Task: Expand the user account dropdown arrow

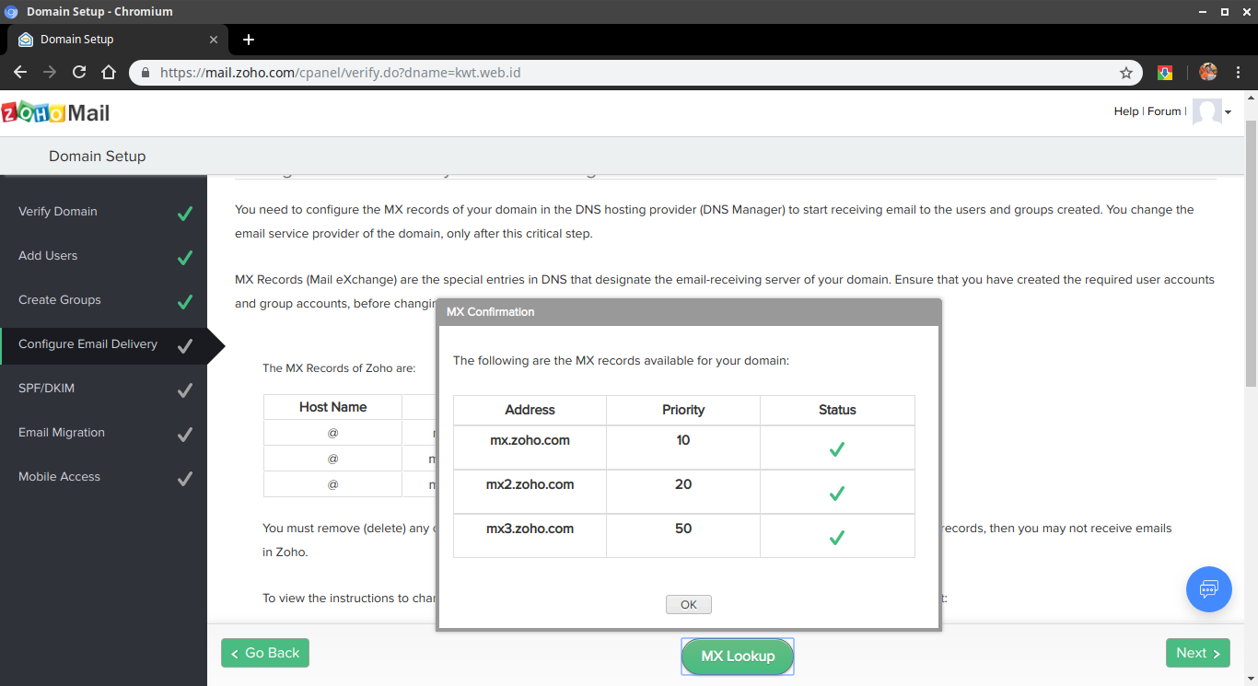Action: pyautogui.click(x=1229, y=112)
